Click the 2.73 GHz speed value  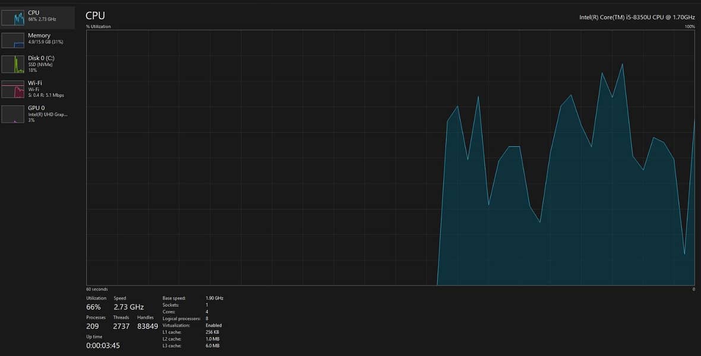pyautogui.click(x=129, y=307)
